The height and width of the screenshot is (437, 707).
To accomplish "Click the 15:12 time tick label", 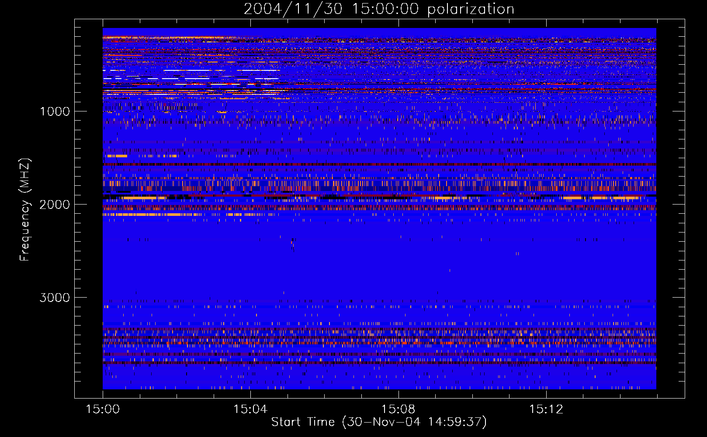I will pyautogui.click(x=546, y=409).
